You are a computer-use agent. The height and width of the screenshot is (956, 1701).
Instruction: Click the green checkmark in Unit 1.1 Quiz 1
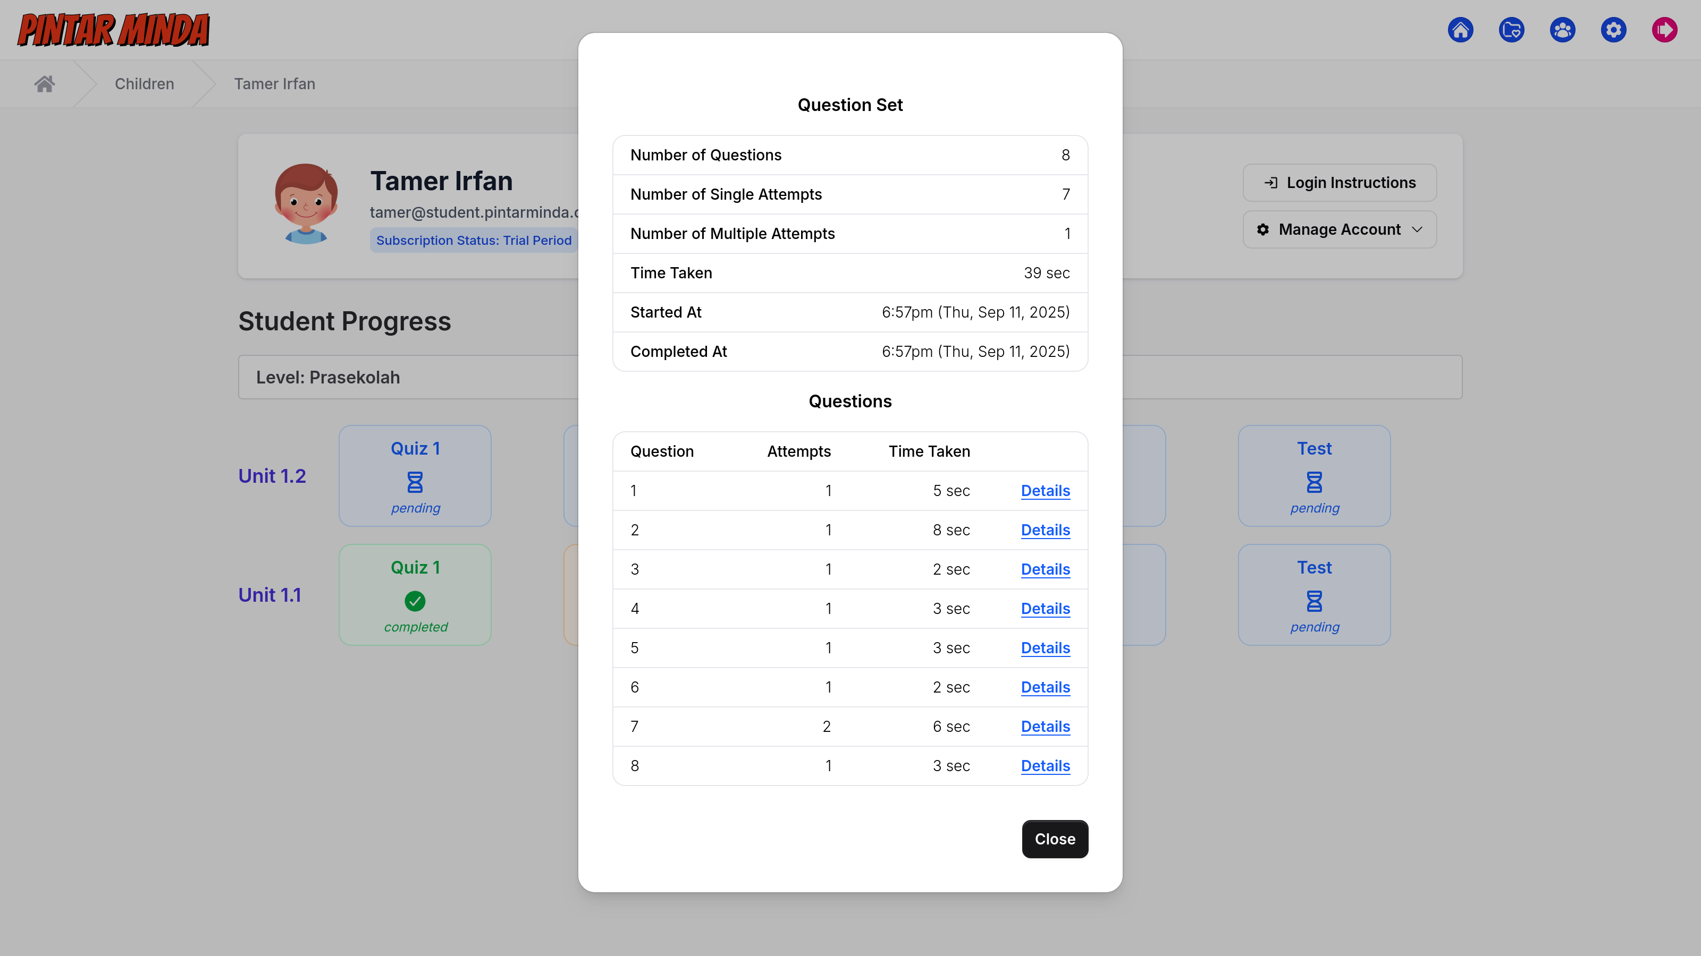415,601
